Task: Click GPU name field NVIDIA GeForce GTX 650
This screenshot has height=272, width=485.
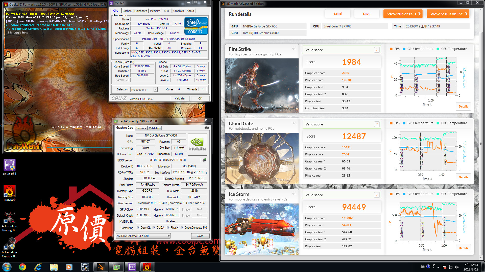Action: click(161, 135)
